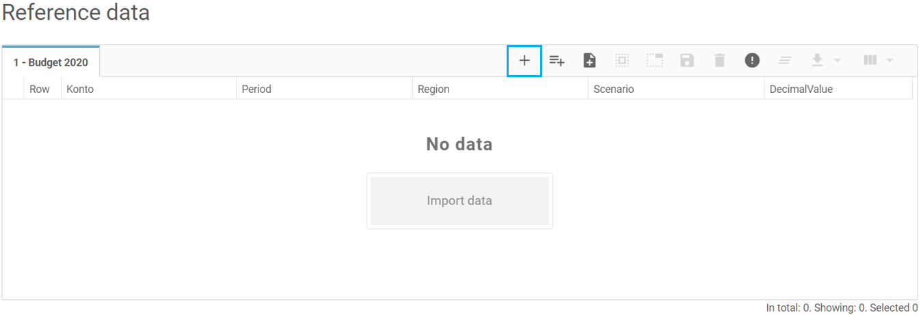Open the download arrow dropdown
Viewport: 923px width, 315px height.
pyautogui.click(x=825, y=61)
